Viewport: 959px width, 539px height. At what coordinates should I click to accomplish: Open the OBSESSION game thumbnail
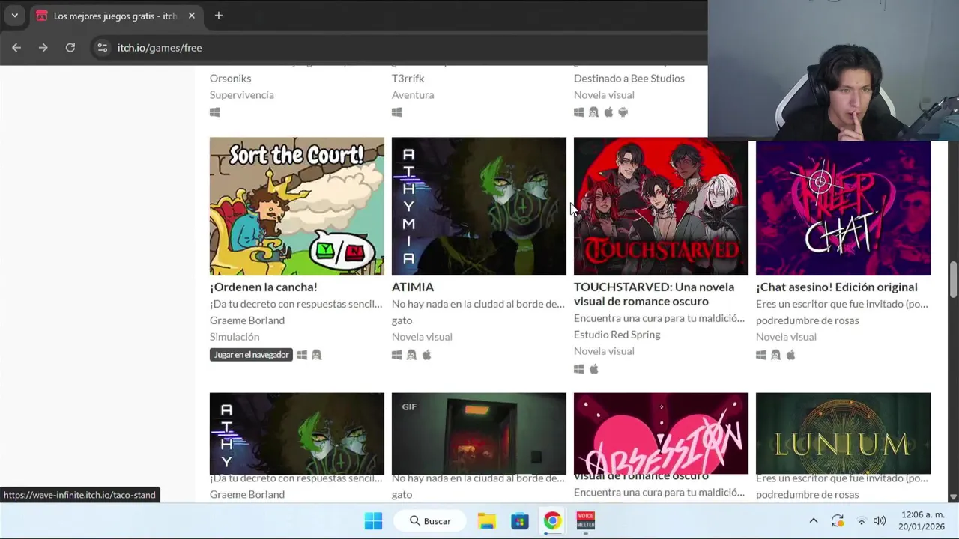(x=661, y=433)
